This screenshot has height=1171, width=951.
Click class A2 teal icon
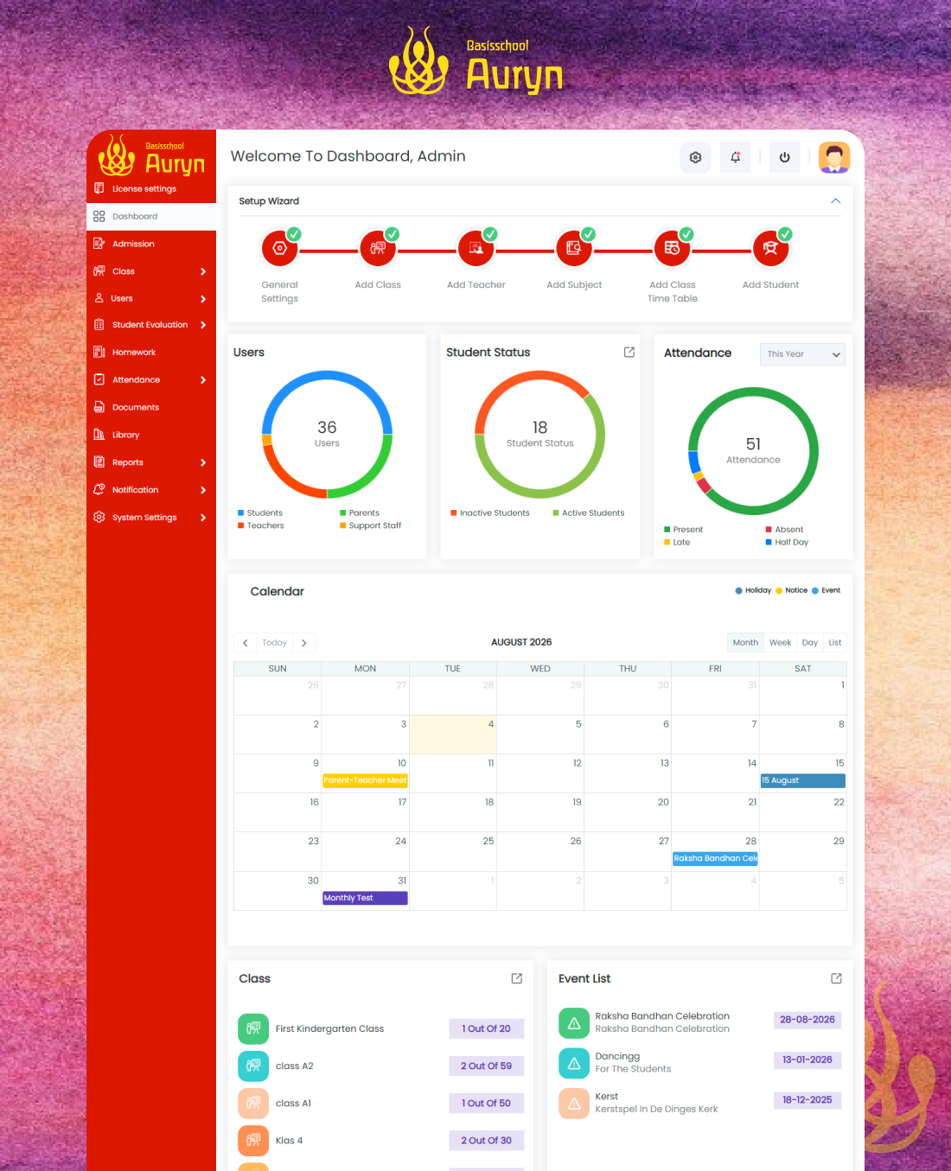tap(253, 1066)
